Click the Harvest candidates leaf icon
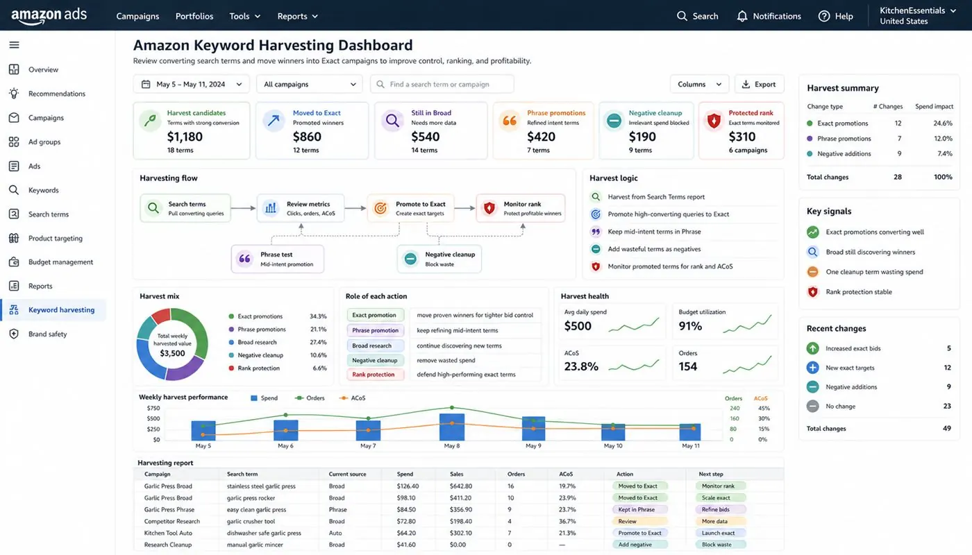This screenshot has height=555, width=972. [150, 121]
